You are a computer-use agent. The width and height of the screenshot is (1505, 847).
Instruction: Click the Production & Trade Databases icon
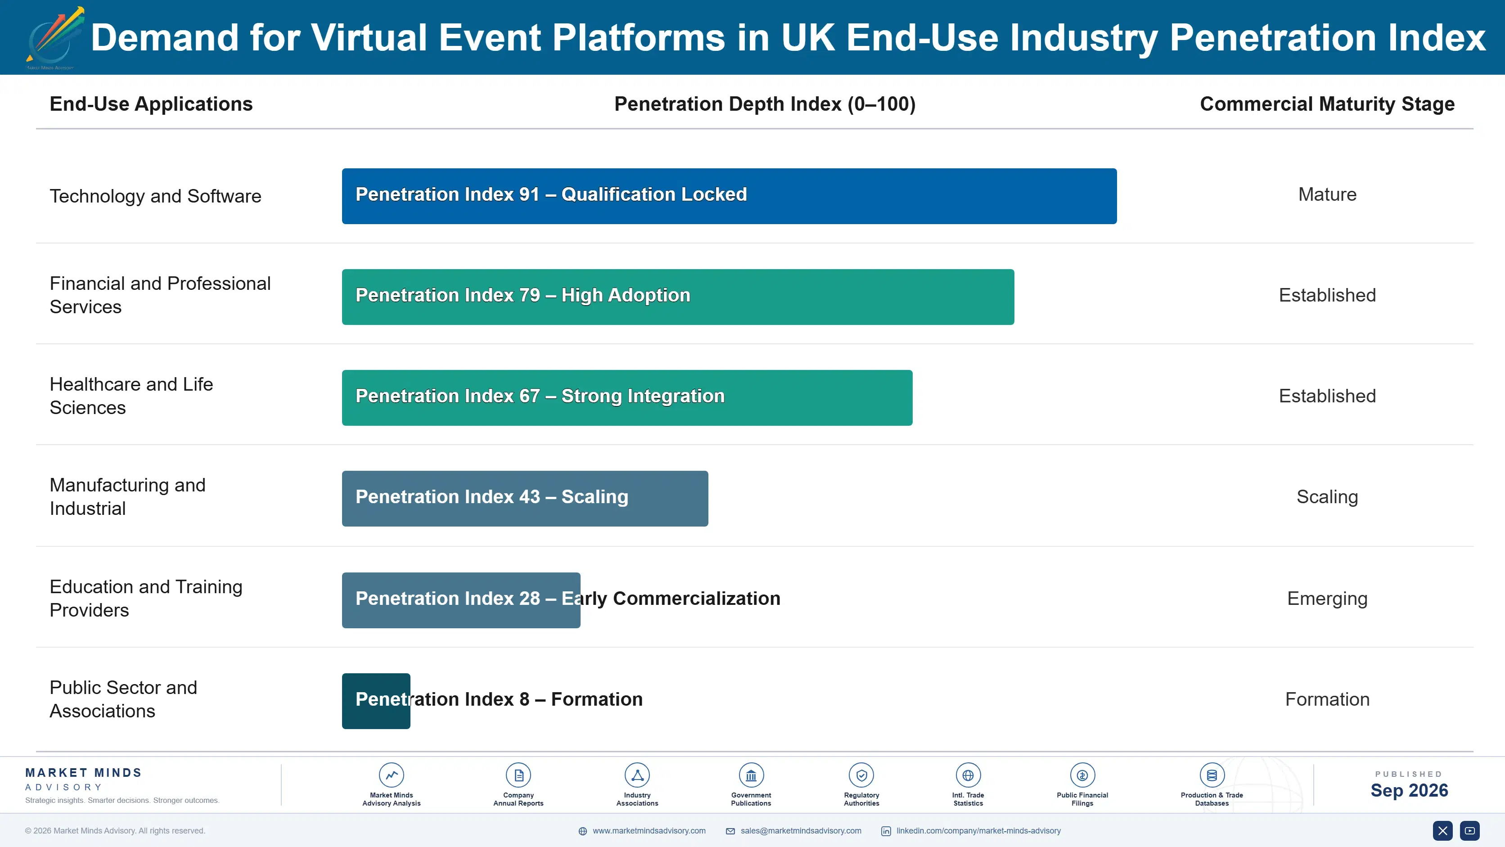coord(1212,775)
